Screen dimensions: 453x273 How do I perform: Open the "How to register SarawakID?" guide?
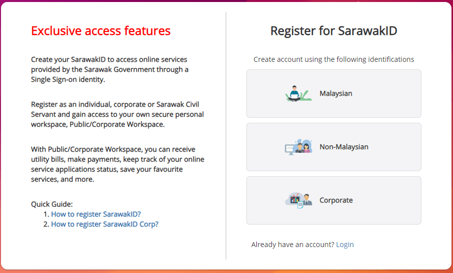pos(96,214)
